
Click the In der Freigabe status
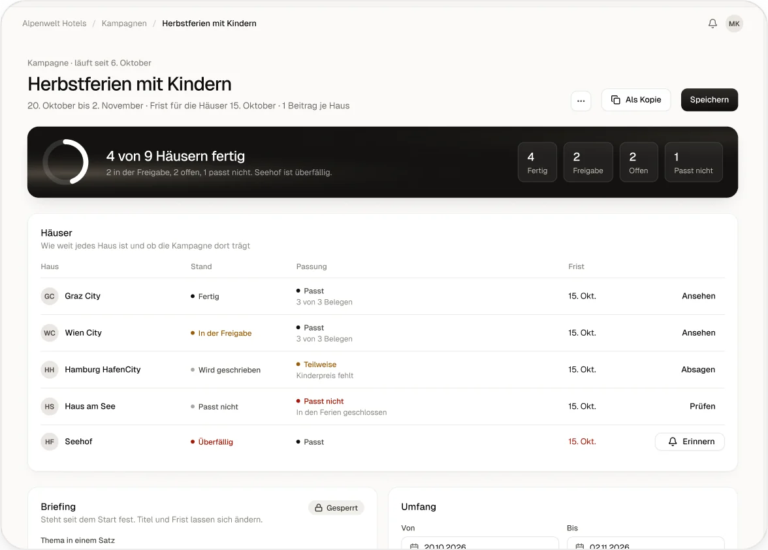221,333
